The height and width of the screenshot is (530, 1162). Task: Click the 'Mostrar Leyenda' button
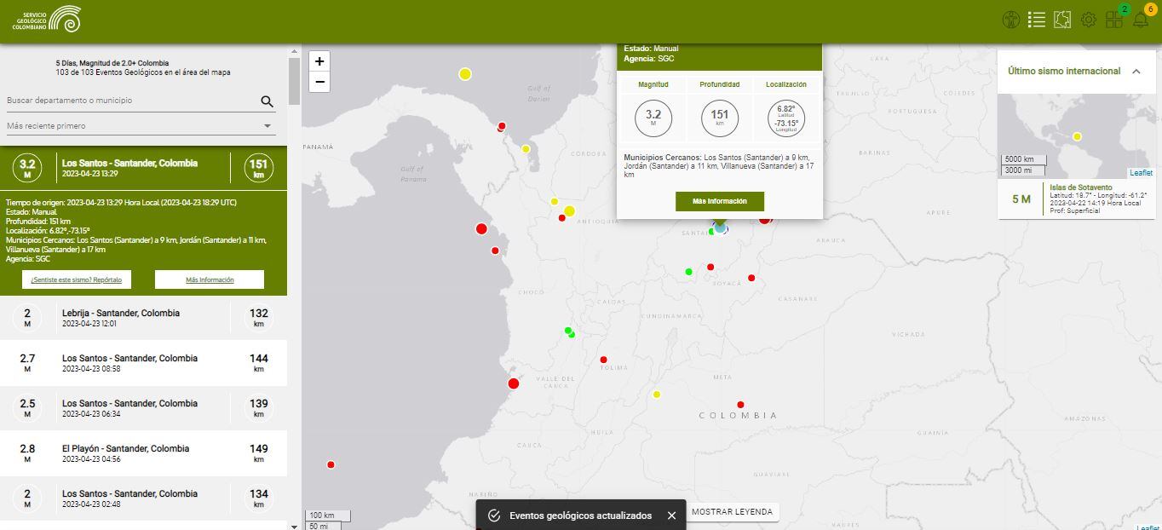(x=732, y=512)
